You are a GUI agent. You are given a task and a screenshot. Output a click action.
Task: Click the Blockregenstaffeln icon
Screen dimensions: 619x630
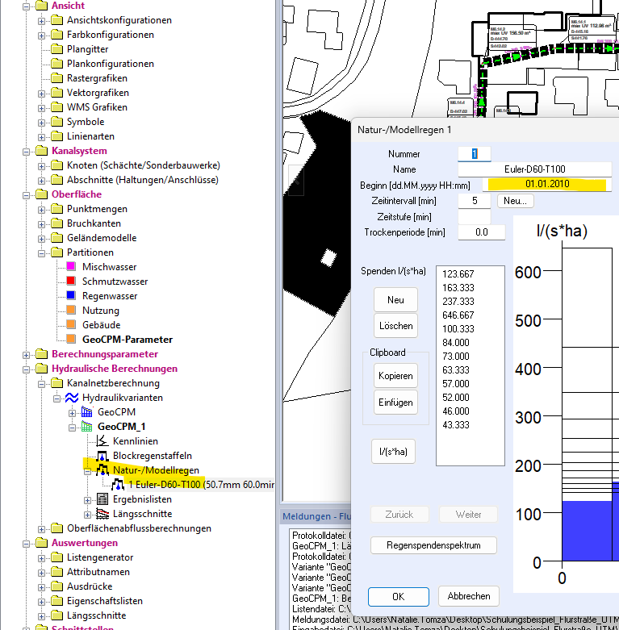[102, 456]
